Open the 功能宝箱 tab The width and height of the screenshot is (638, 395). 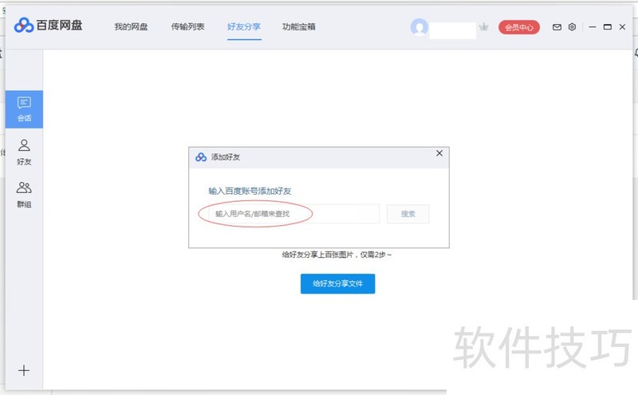click(299, 27)
